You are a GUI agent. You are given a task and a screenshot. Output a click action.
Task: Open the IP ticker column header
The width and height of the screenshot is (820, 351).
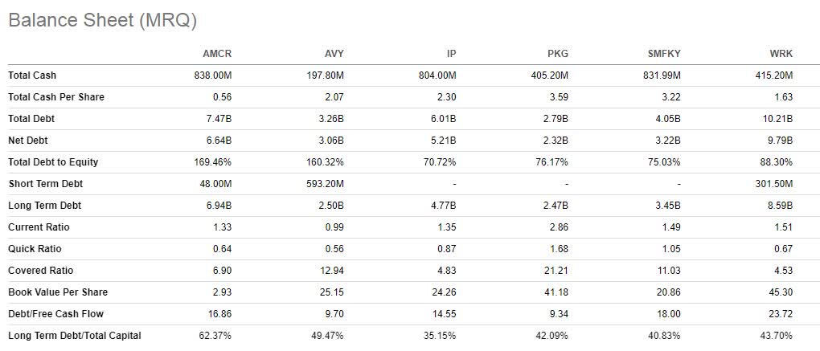coord(452,53)
